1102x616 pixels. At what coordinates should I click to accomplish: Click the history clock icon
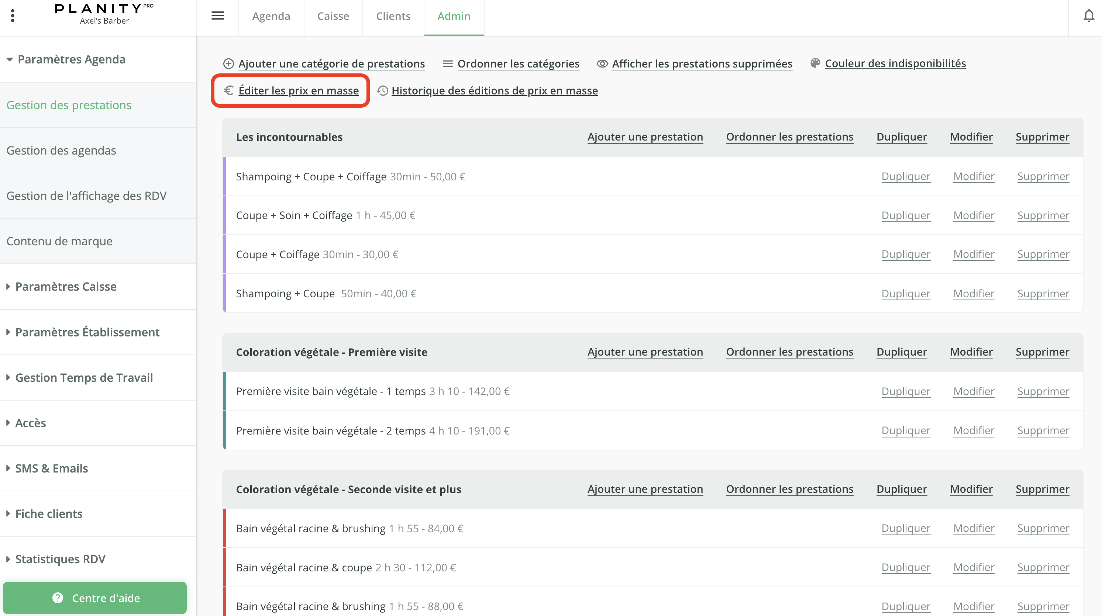pos(382,91)
